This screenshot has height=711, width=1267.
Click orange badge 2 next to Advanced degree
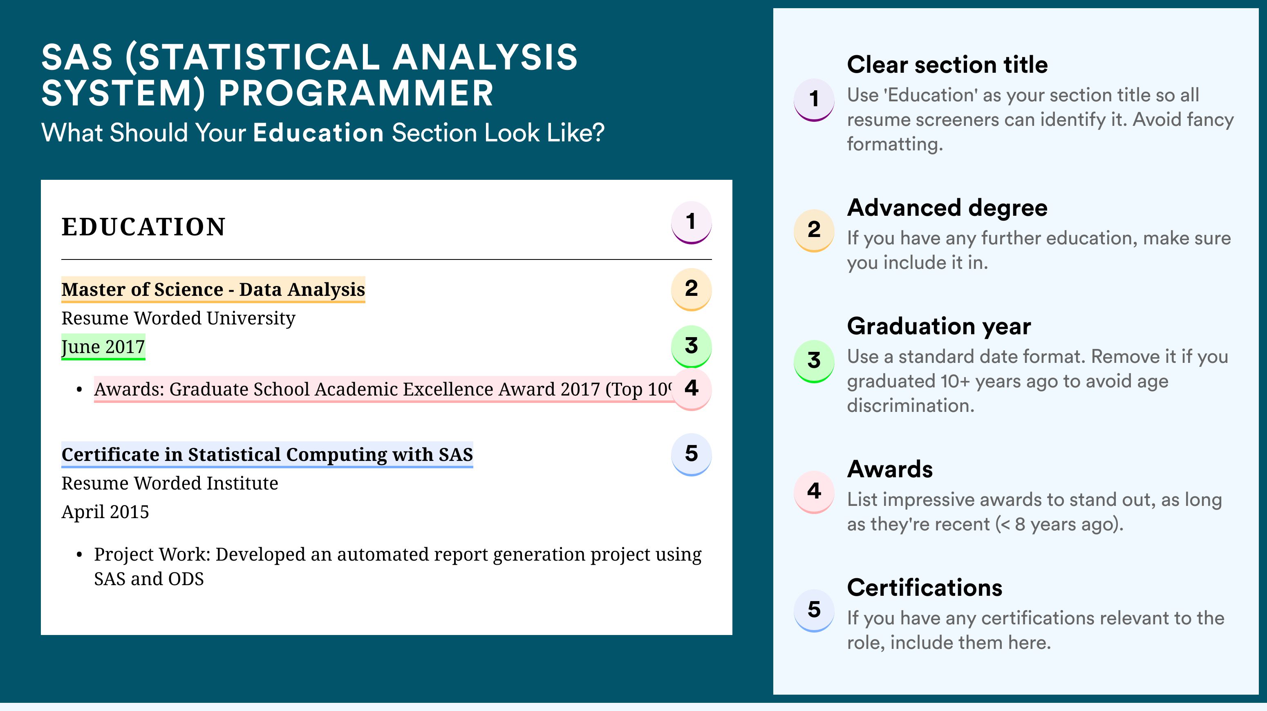[x=814, y=230]
